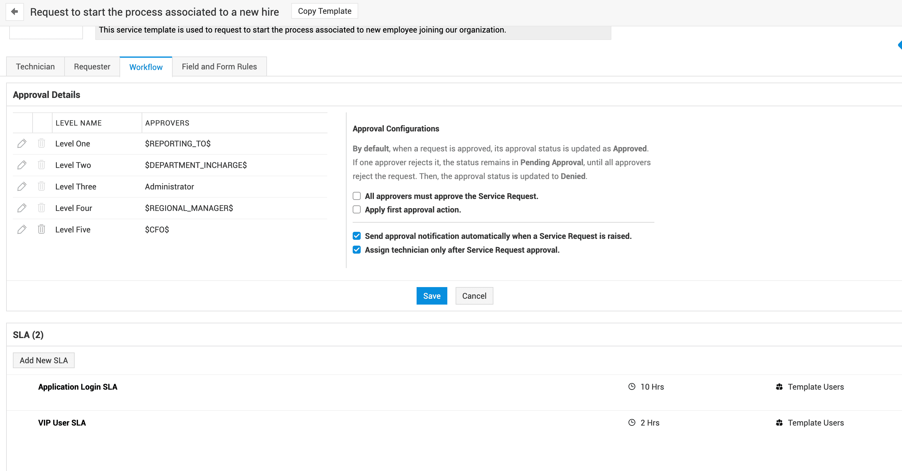This screenshot has height=471, width=902.
Task: Open the Application Login SLA entry
Action: click(78, 387)
